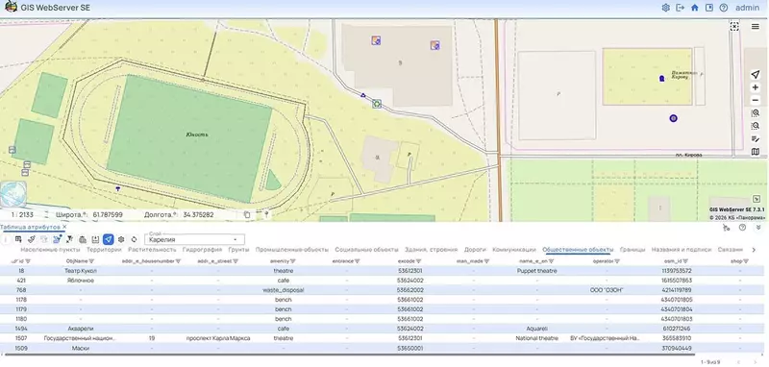Viewport: 769px width, 367px height.
Task: Switch to Промышленные объекты tab
Action: (292, 250)
